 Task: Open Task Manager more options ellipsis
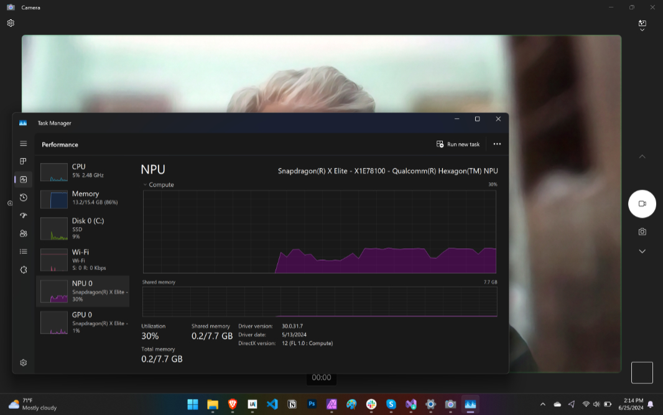[x=497, y=144]
